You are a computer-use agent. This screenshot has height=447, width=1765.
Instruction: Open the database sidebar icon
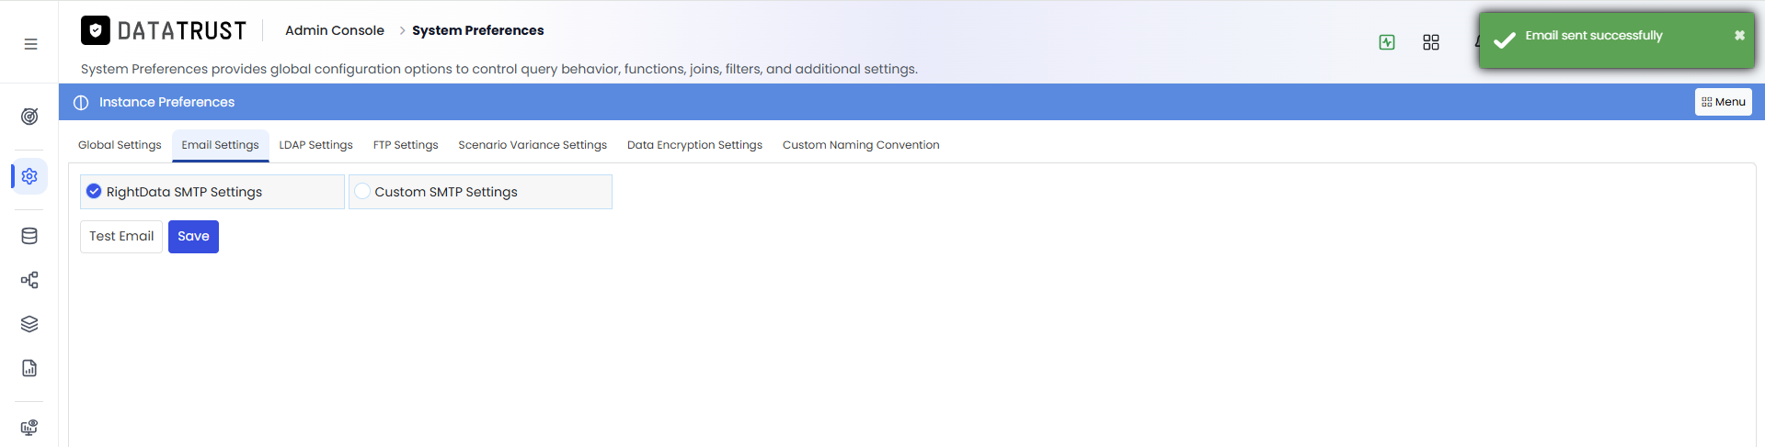29,236
